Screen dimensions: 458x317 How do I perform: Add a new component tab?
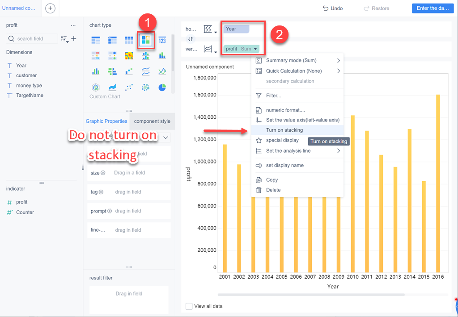click(x=50, y=8)
